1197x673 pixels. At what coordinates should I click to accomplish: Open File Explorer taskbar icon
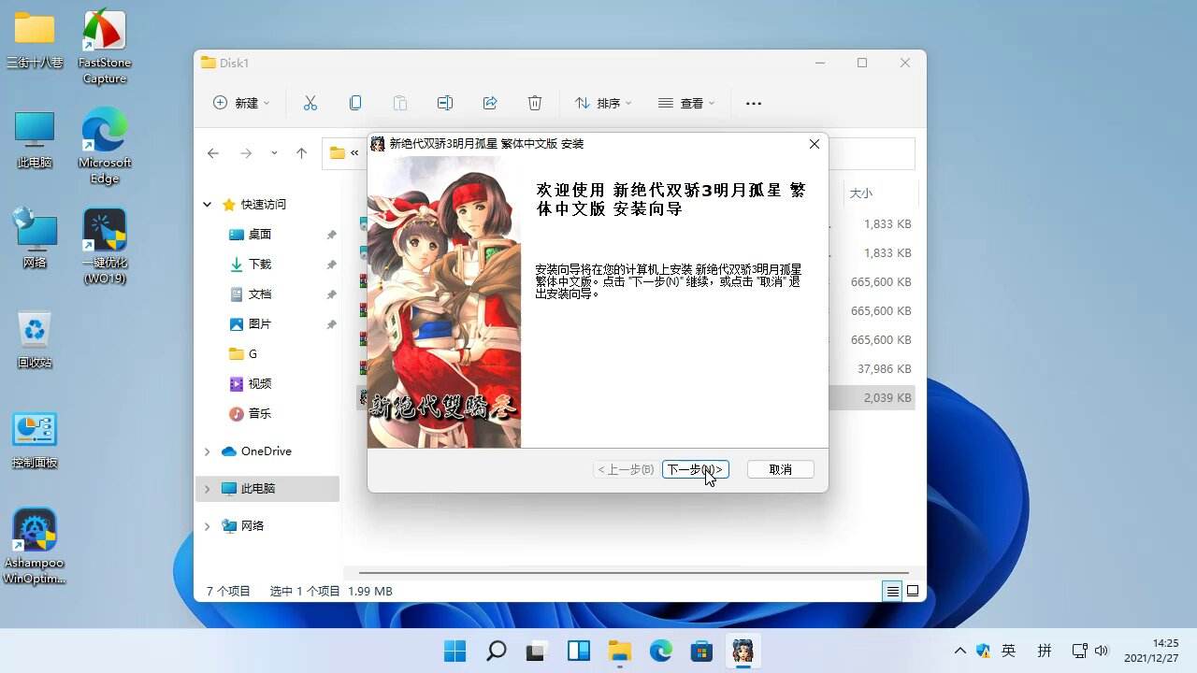pos(620,651)
